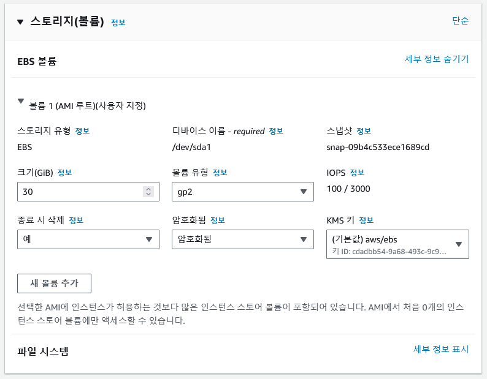Focus the 크기(GiB) field showing 30

coord(88,192)
